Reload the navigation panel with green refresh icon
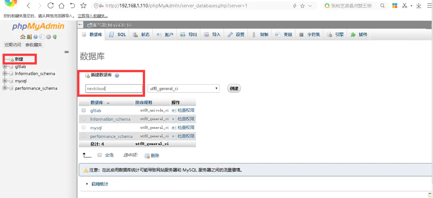Screen dimensions: 433x198 pos(54,37)
